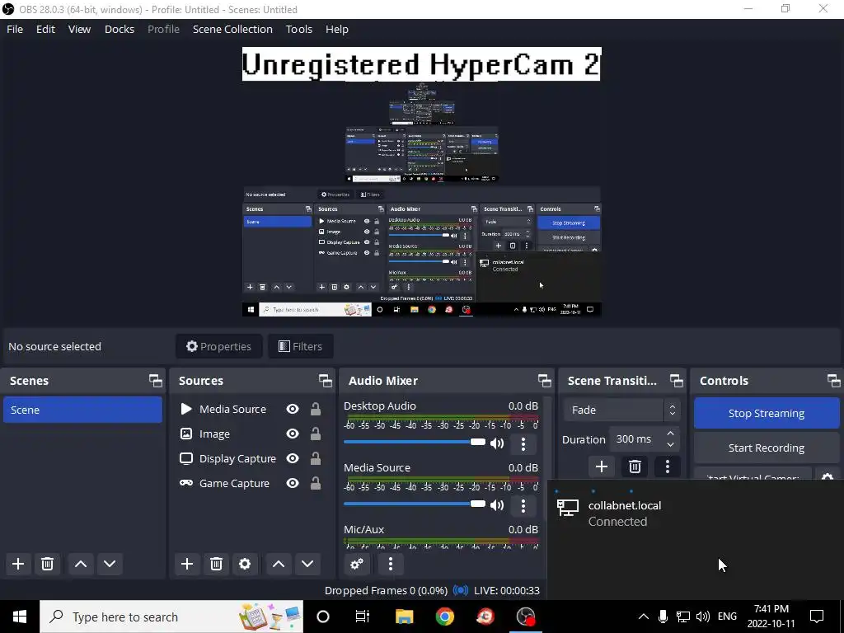
Task: Add a new source with plus icon
Action: coord(187,564)
